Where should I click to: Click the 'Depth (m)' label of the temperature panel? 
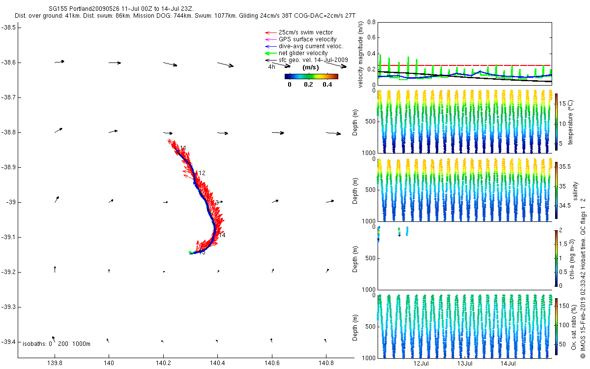pyautogui.click(x=356, y=122)
